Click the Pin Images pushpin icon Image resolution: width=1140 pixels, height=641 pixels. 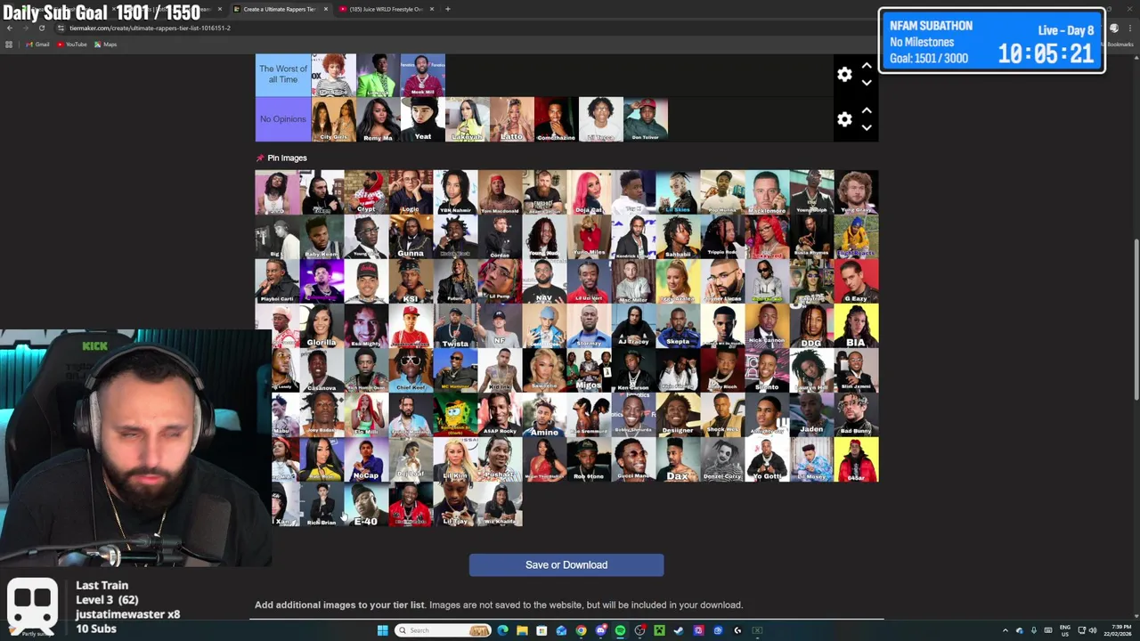coord(260,158)
